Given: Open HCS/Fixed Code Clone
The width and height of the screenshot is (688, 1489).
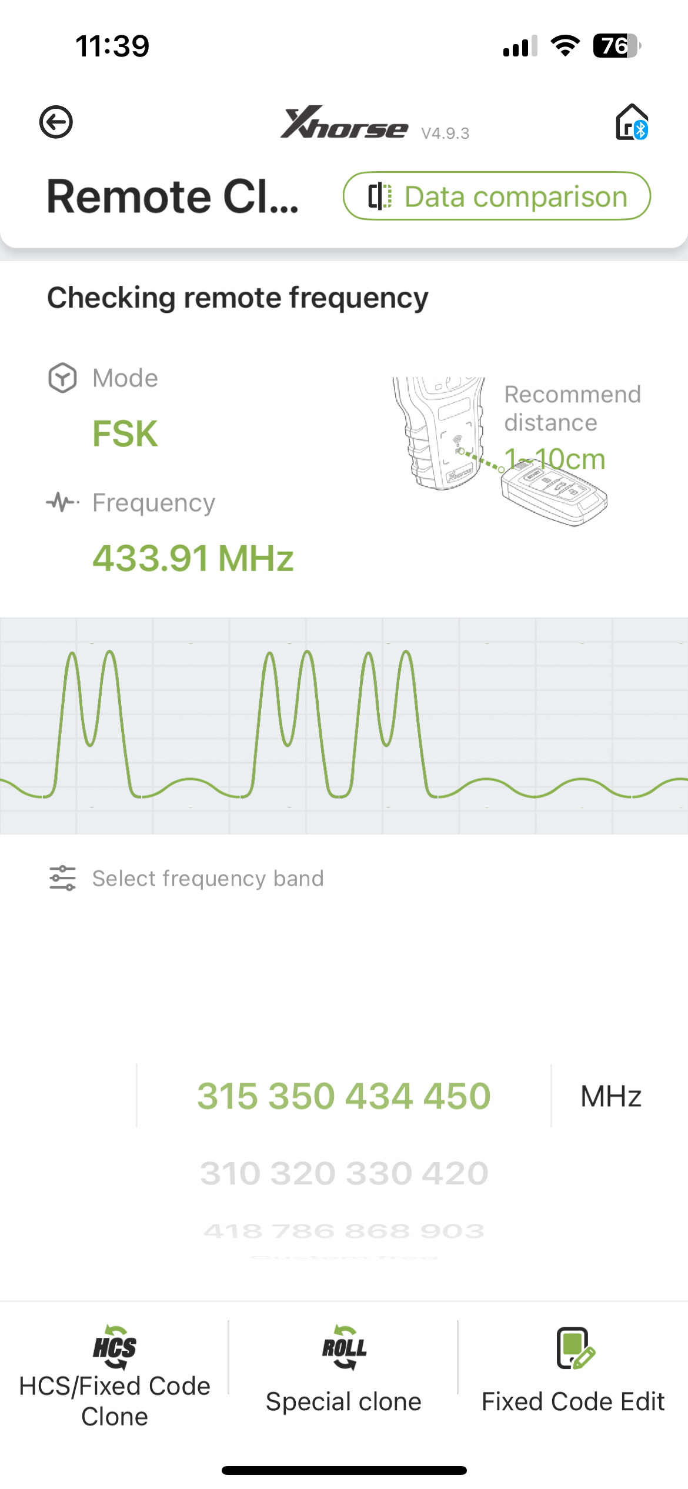Looking at the screenshot, I should tap(115, 1377).
